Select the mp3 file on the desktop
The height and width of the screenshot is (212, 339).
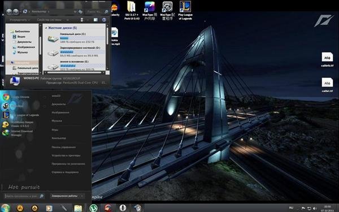click(x=115, y=36)
